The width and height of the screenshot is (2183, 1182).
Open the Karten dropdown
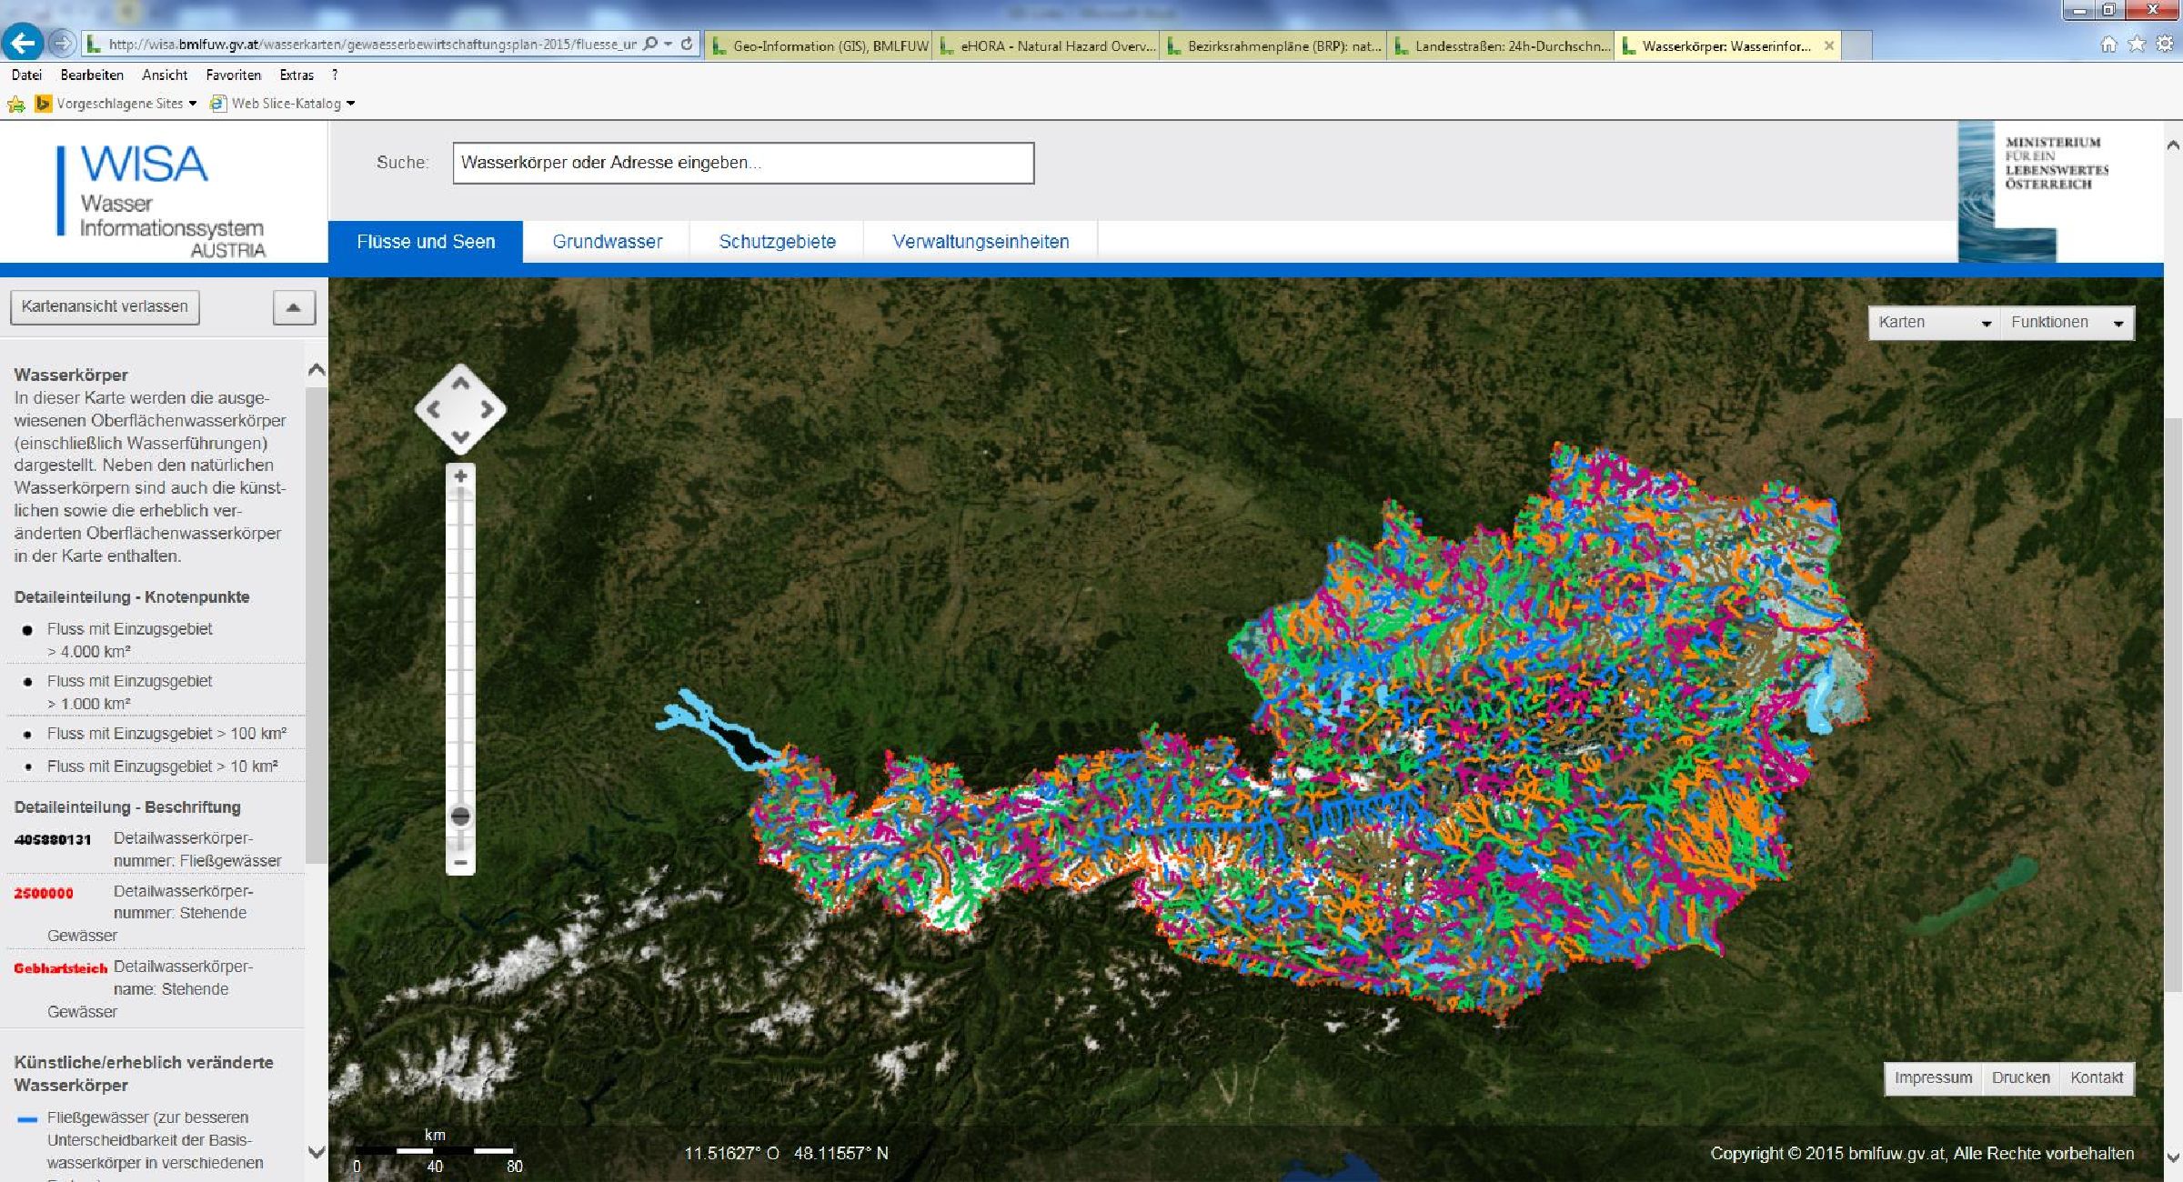pyautogui.click(x=1934, y=323)
